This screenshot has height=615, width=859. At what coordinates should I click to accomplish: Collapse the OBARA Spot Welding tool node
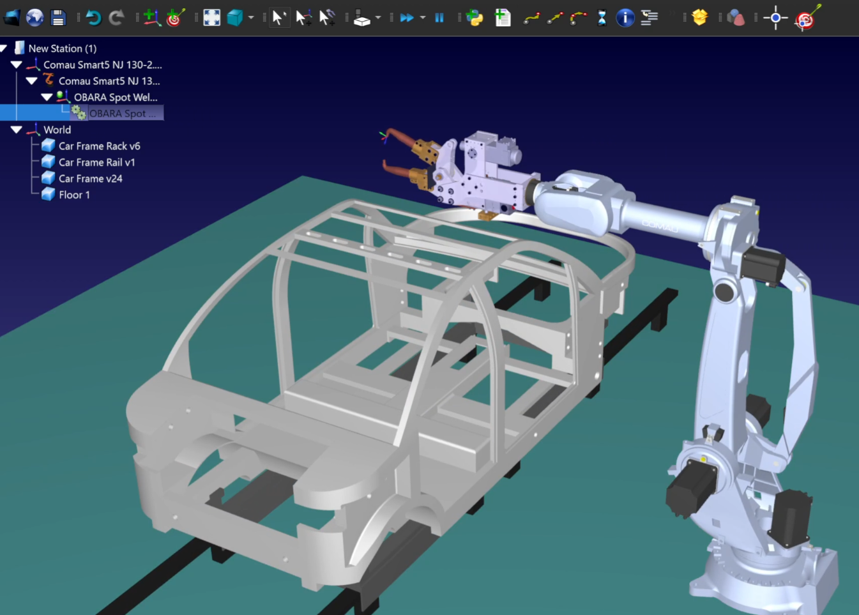point(47,97)
